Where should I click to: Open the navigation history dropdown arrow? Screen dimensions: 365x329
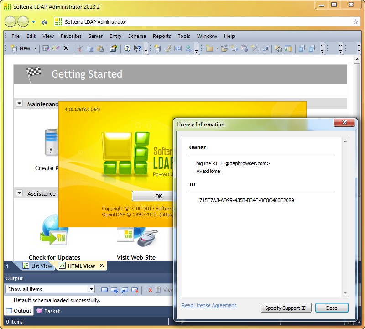coord(33,22)
